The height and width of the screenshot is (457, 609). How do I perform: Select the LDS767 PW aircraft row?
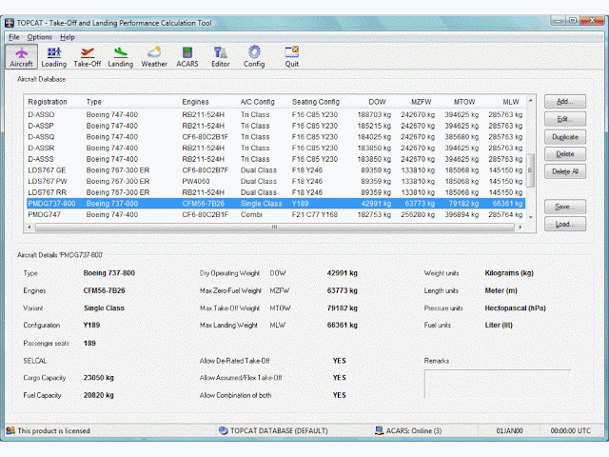(276, 182)
